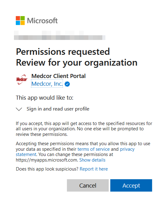Click the four-color Microsoft logo
The width and height of the screenshot is (168, 208).
pyautogui.click(x=20, y=20)
